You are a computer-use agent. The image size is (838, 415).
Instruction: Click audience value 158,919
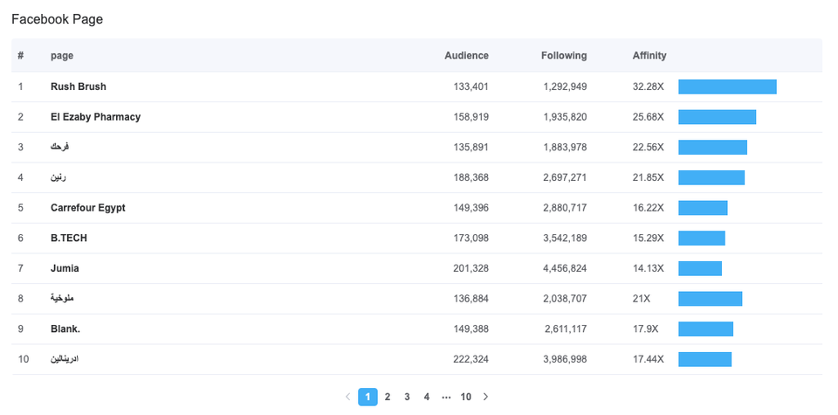pos(471,116)
